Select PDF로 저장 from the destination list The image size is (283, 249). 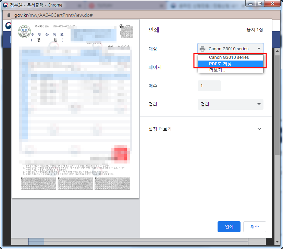coord(230,64)
